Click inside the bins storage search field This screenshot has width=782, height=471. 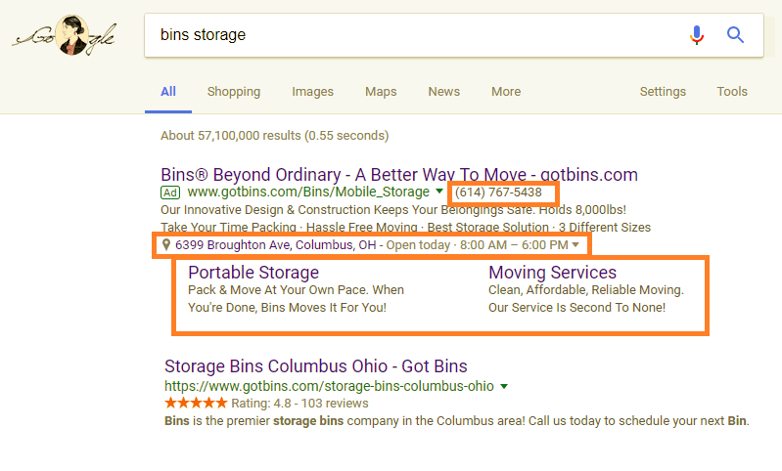414,35
